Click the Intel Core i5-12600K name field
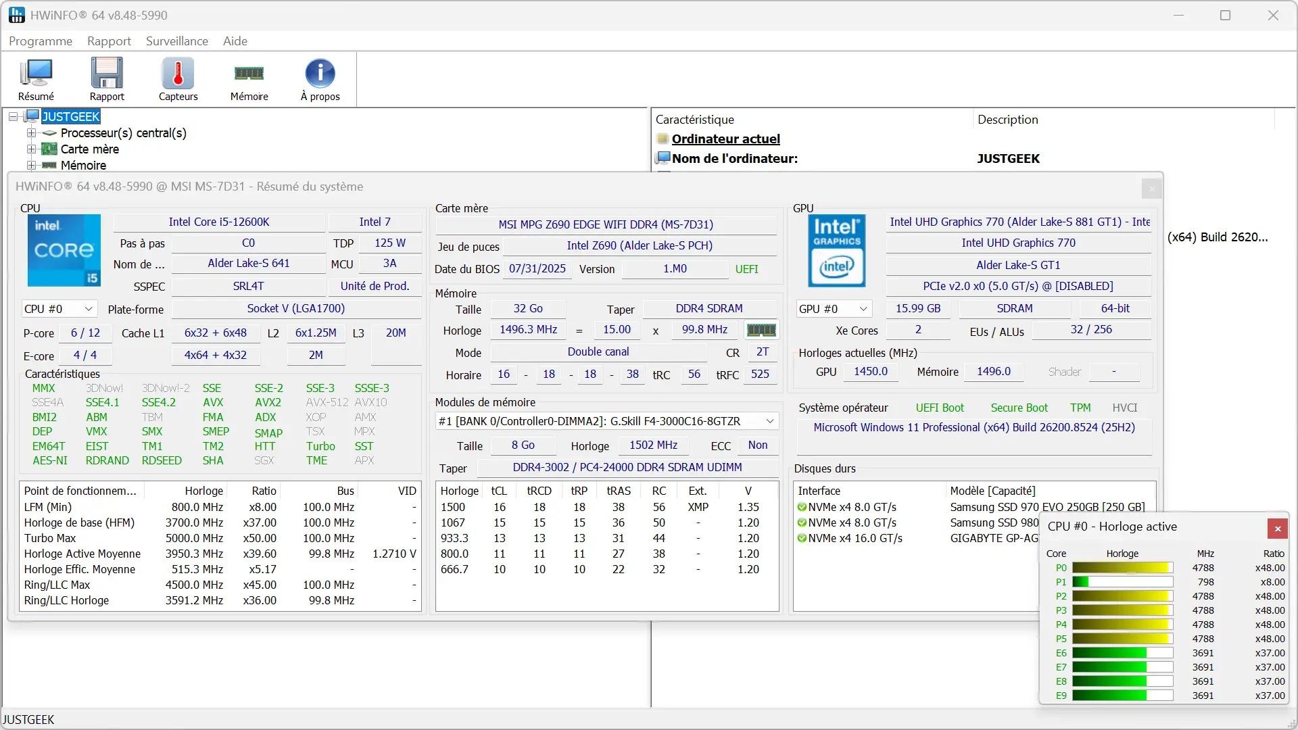 pos(219,222)
